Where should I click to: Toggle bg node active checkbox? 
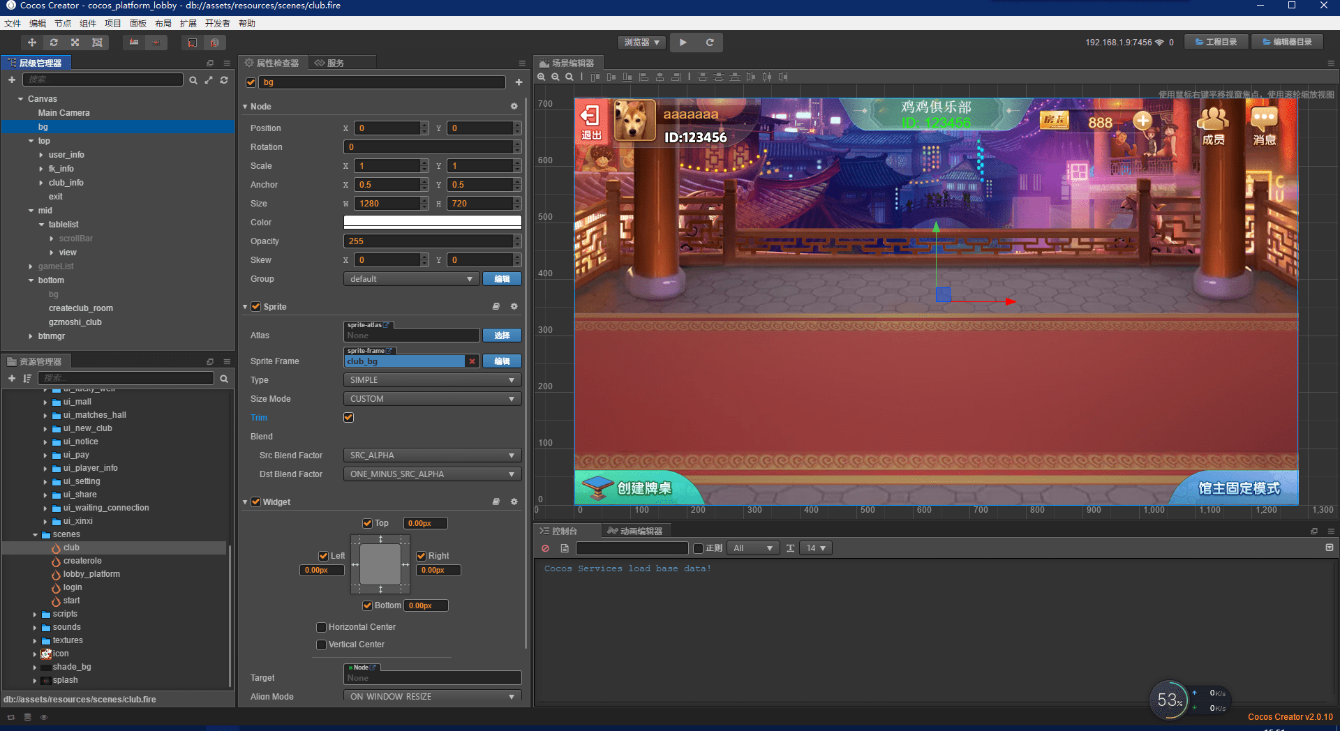point(251,82)
